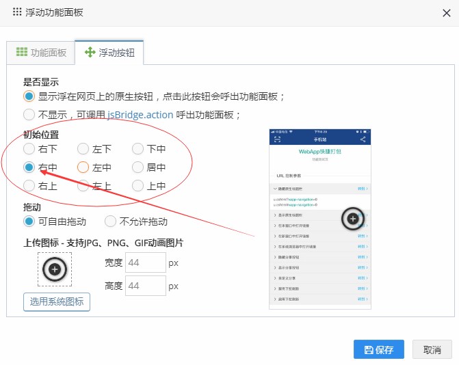The height and width of the screenshot is (365, 459).
Task: Click the uploaded plus icon thumbnail
Action: (55, 269)
